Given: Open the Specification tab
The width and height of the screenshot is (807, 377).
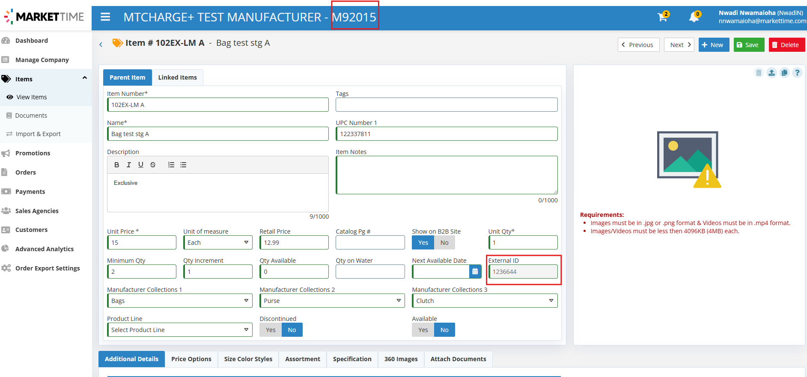Looking at the screenshot, I should [x=352, y=359].
